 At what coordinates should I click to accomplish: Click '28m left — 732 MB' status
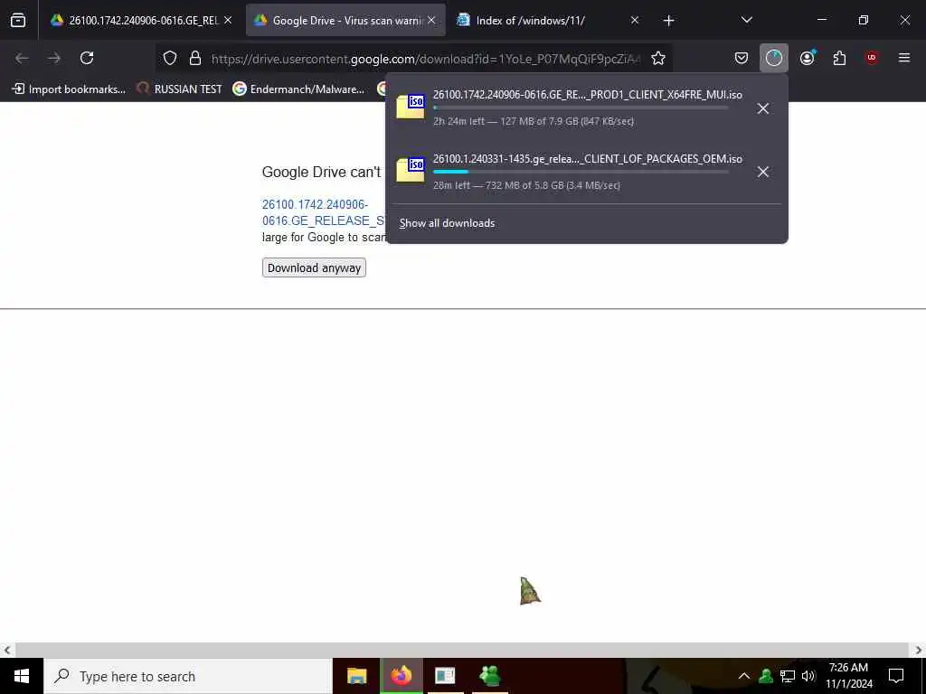click(x=527, y=185)
